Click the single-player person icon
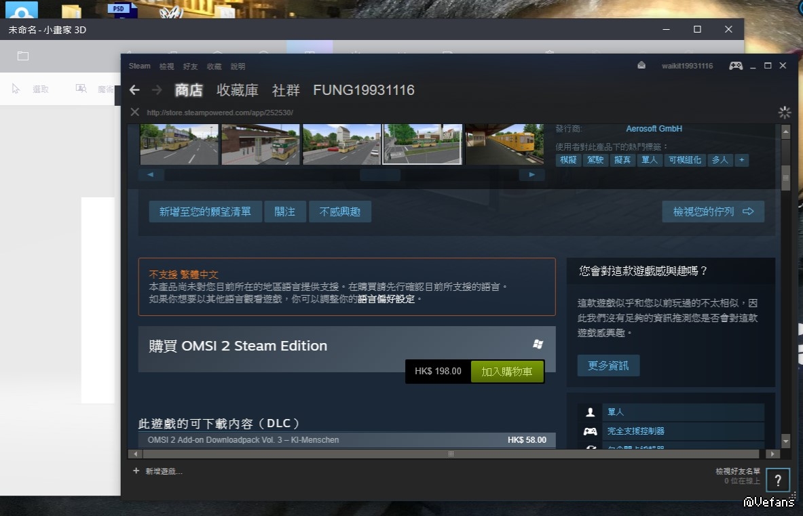 coord(590,412)
